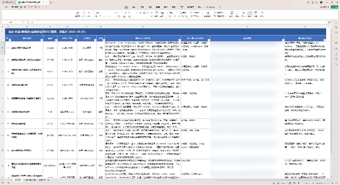The image size is (340, 185).
Task: Click the Sort icon in ribbon
Action: point(243,13)
